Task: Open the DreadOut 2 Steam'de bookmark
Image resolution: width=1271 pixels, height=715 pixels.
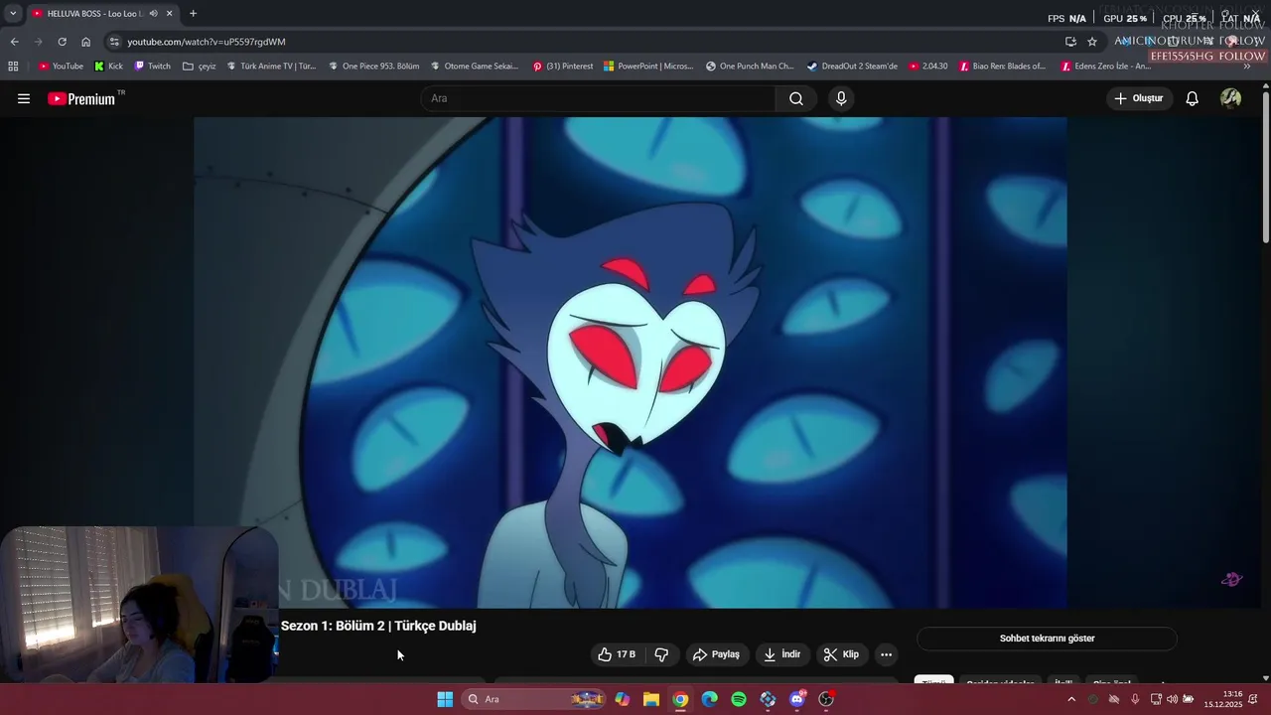Action: (852, 67)
